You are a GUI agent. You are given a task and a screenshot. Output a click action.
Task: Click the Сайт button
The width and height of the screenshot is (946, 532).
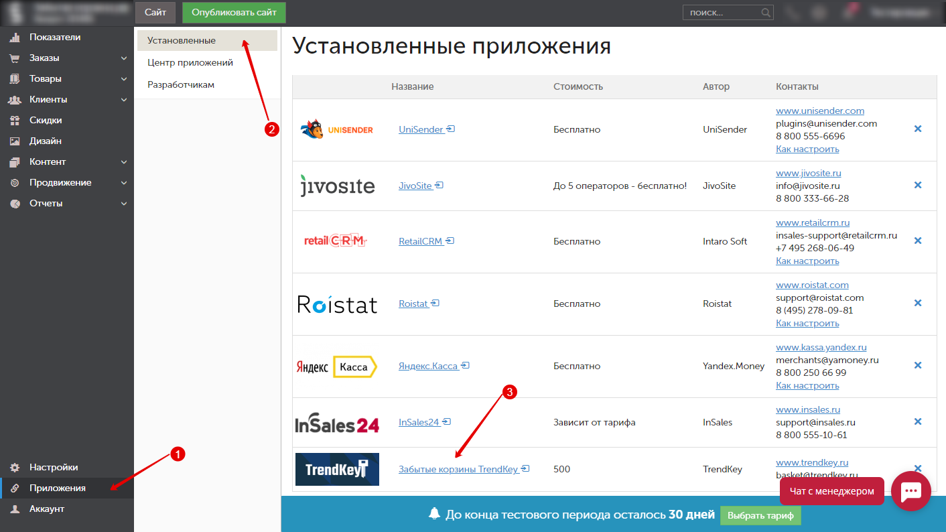click(155, 13)
